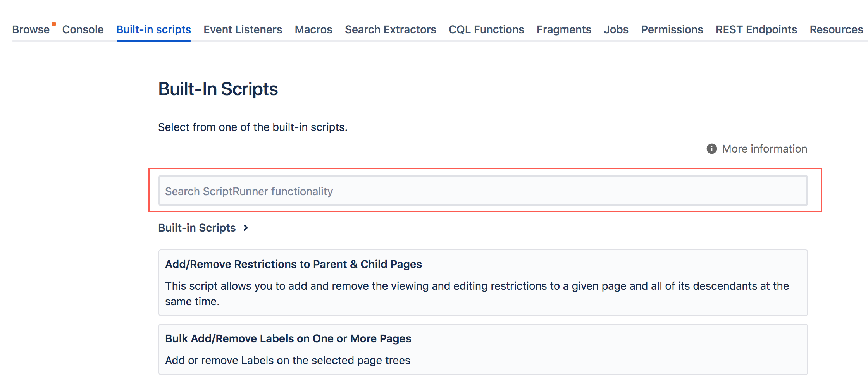This screenshot has height=378, width=868.
Task: Focus the Search ScriptRunner functionality field
Action: tap(483, 191)
